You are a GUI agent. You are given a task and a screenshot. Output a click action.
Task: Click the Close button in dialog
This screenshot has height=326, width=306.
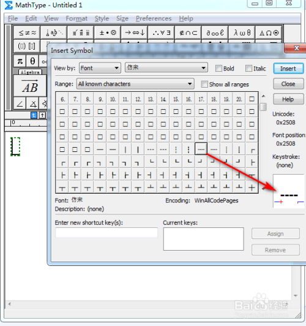click(x=288, y=84)
